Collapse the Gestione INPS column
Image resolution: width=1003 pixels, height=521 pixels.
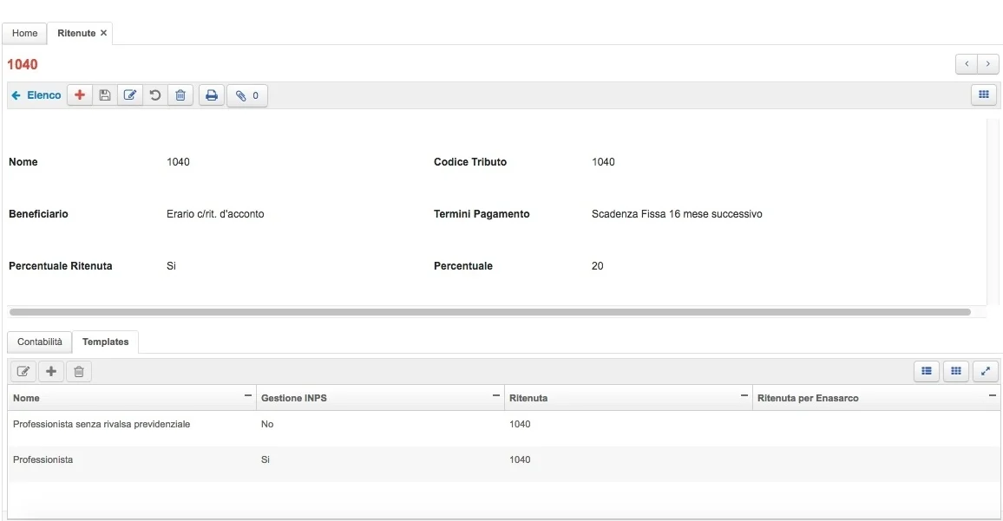tap(495, 395)
